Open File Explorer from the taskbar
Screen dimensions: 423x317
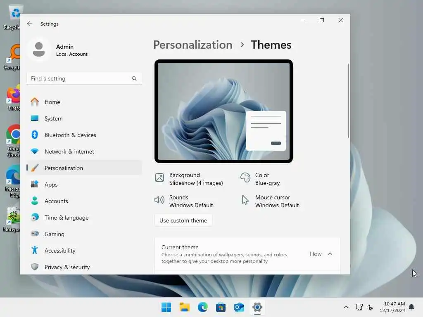pyautogui.click(x=185, y=307)
